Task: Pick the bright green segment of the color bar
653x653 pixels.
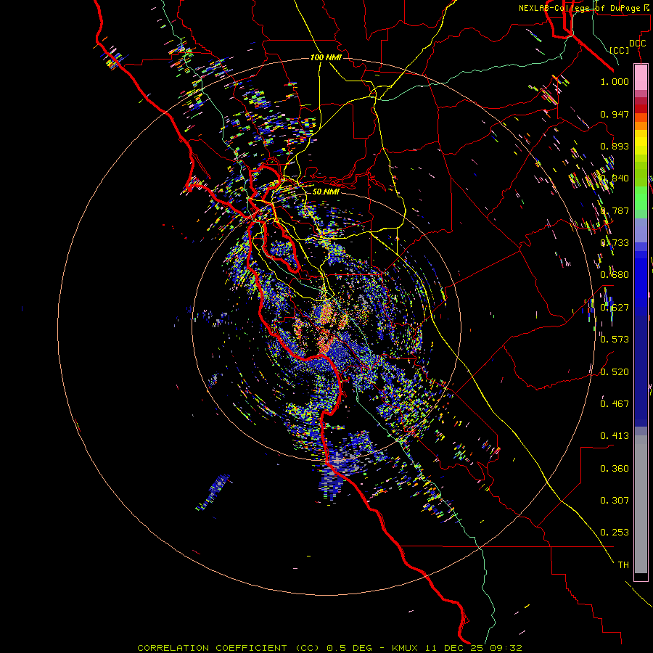Action: [641, 198]
